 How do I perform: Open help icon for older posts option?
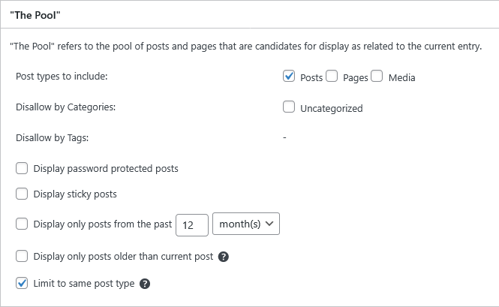point(224,257)
